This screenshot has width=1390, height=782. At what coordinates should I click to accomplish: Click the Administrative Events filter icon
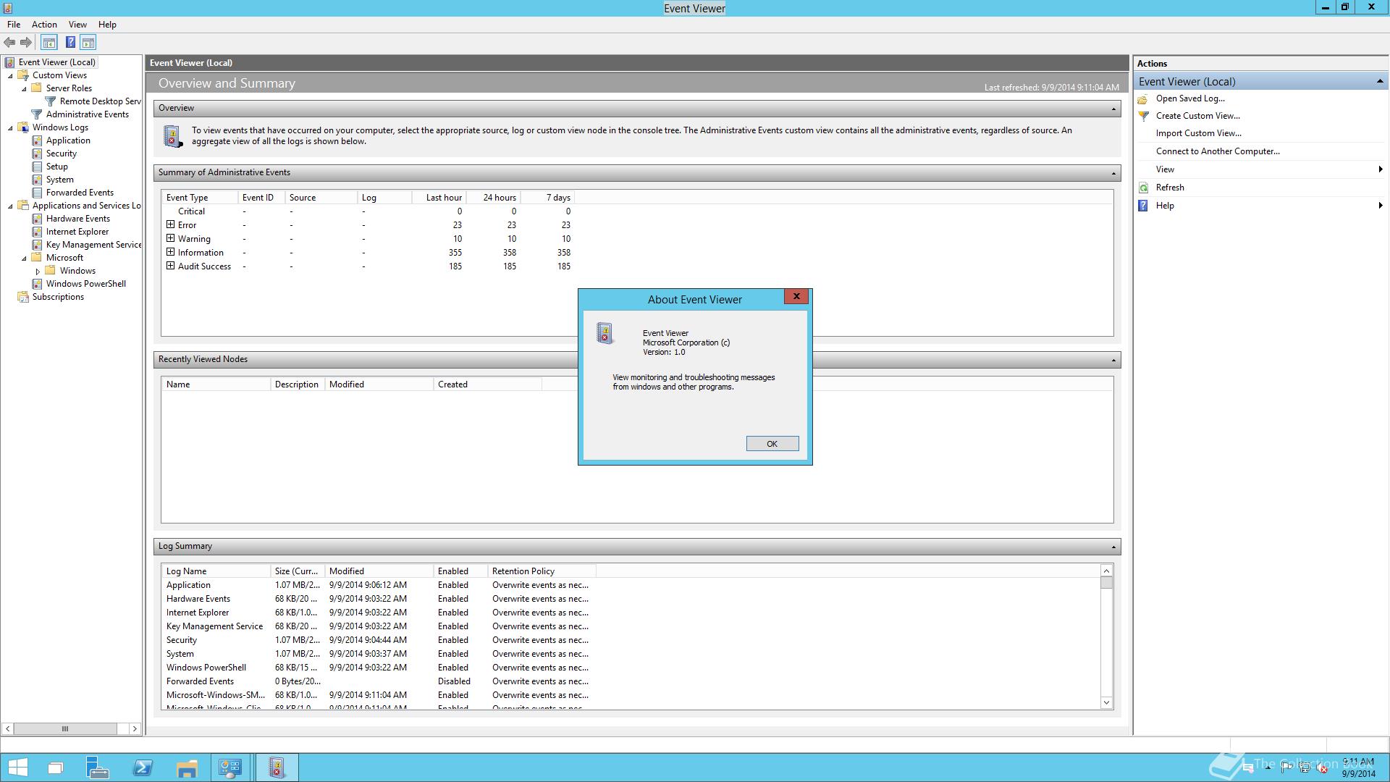[x=37, y=114]
